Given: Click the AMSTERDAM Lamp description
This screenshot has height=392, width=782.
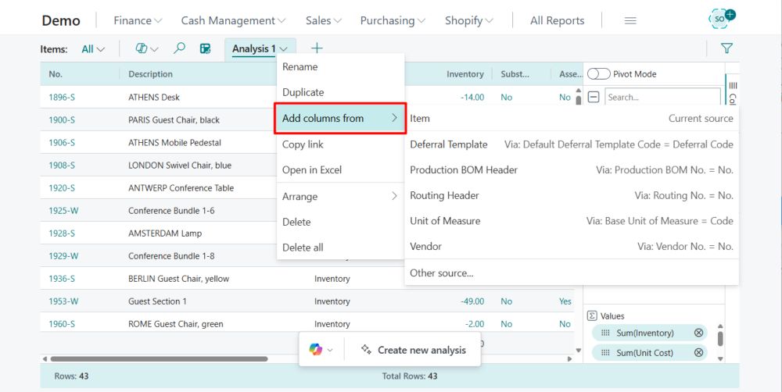Looking at the screenshot, I should click(x=165, y=233).
